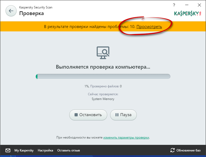
Task: Open Настройка in the bottom bar
Action: (45, 150)
